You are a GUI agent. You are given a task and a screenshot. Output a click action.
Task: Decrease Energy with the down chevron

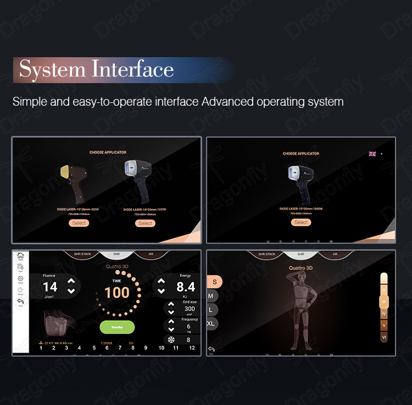click(x=161, y=291)
